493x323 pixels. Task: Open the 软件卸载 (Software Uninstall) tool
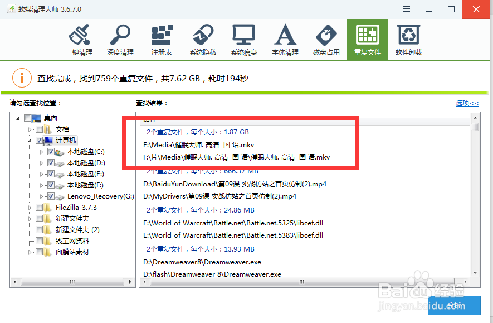click(x=408, y=39)
